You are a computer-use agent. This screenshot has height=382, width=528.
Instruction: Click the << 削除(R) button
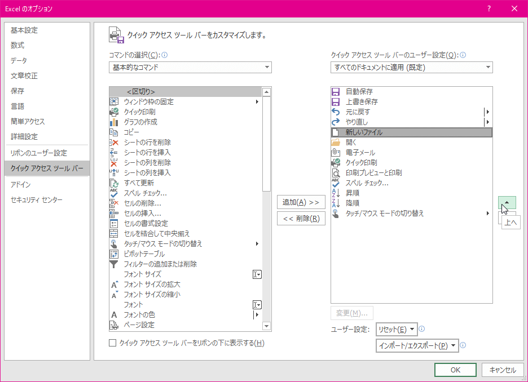click(301, 219)
